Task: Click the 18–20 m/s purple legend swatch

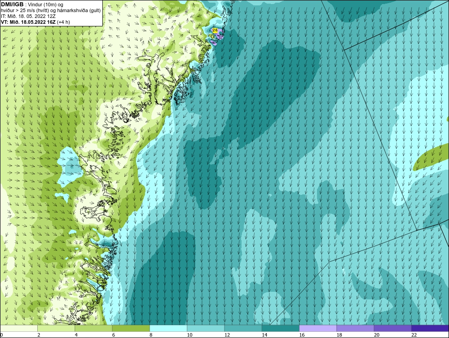Action: pos(355,328)
